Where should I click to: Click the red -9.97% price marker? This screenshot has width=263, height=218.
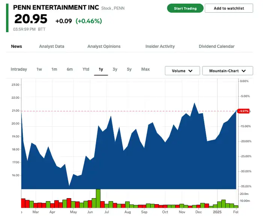(x=244, y=111)
